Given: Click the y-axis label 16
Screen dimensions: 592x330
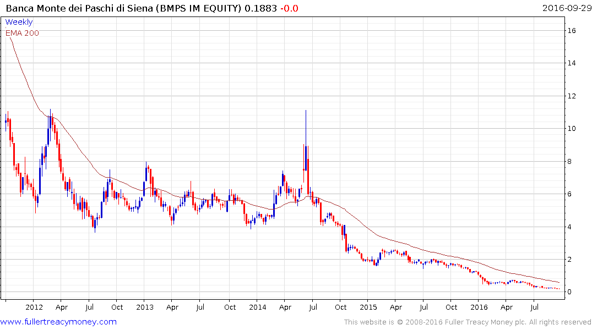Looking at the screenshot, I should point(572,31).
